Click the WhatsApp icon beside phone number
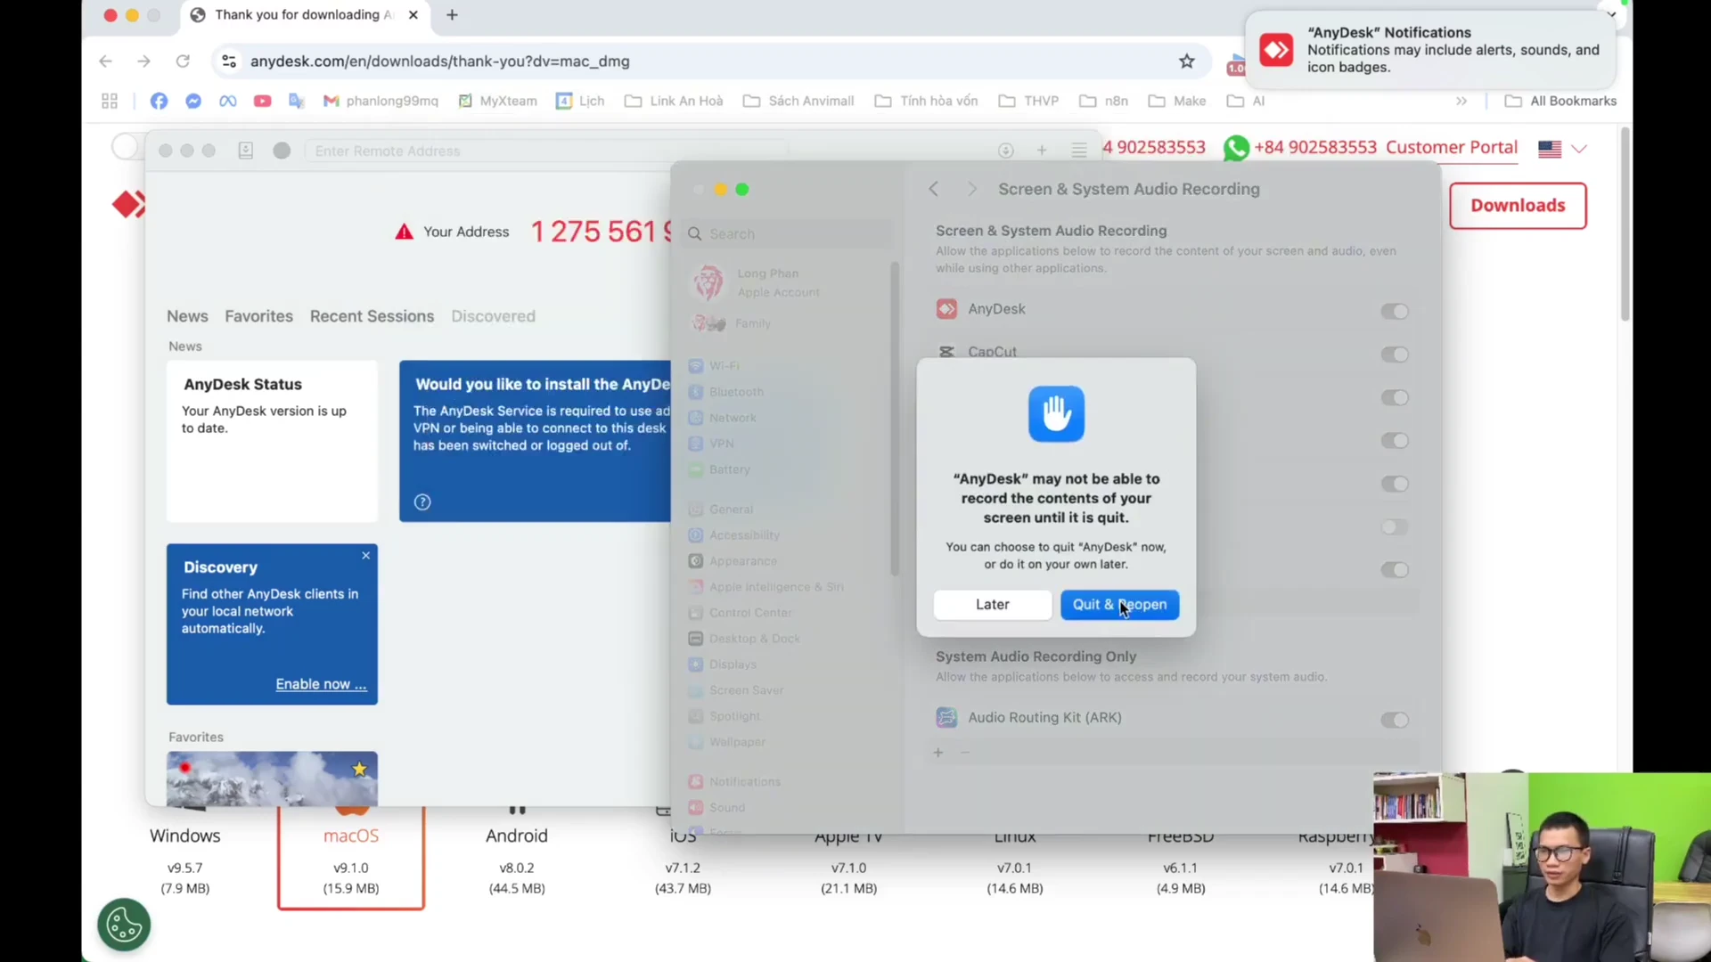The image size is (1711, 962). tap(1236, 148)
